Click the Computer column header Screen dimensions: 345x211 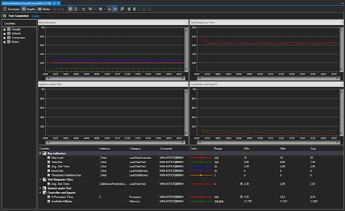(174, 149)
